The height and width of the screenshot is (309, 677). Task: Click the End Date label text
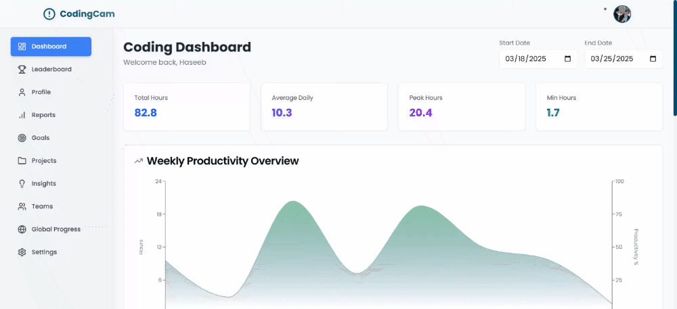point(598,43)
